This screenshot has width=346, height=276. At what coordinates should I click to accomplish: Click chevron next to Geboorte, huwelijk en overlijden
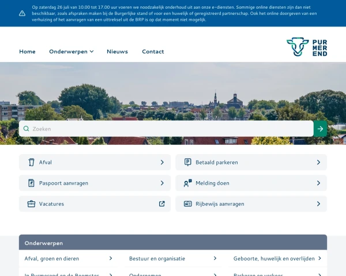319,258
